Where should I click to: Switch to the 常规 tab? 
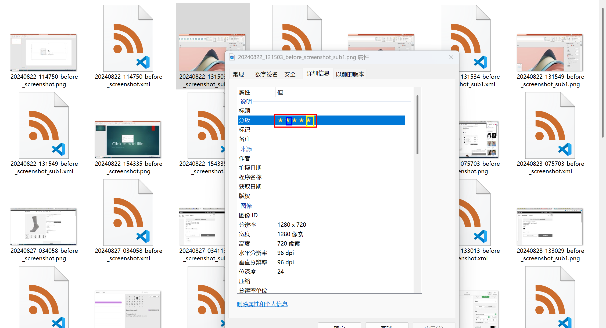238,74
